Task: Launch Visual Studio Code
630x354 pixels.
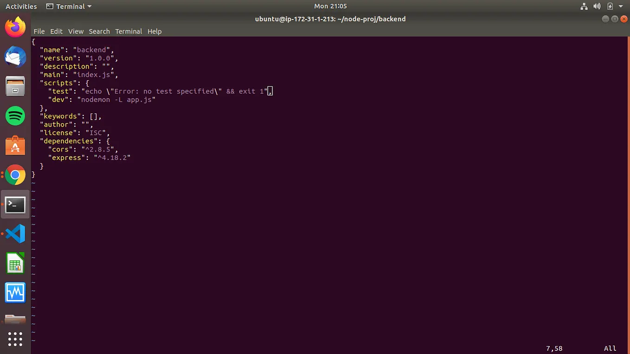Action: (x=15, y=234)
